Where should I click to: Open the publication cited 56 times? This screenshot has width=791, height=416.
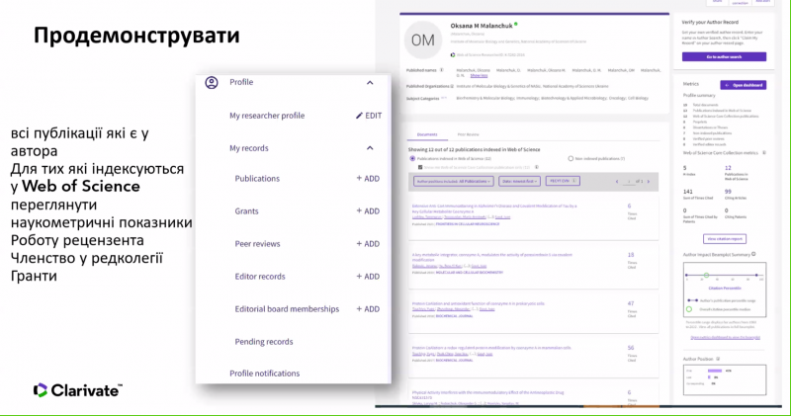(x=491, y=348)
